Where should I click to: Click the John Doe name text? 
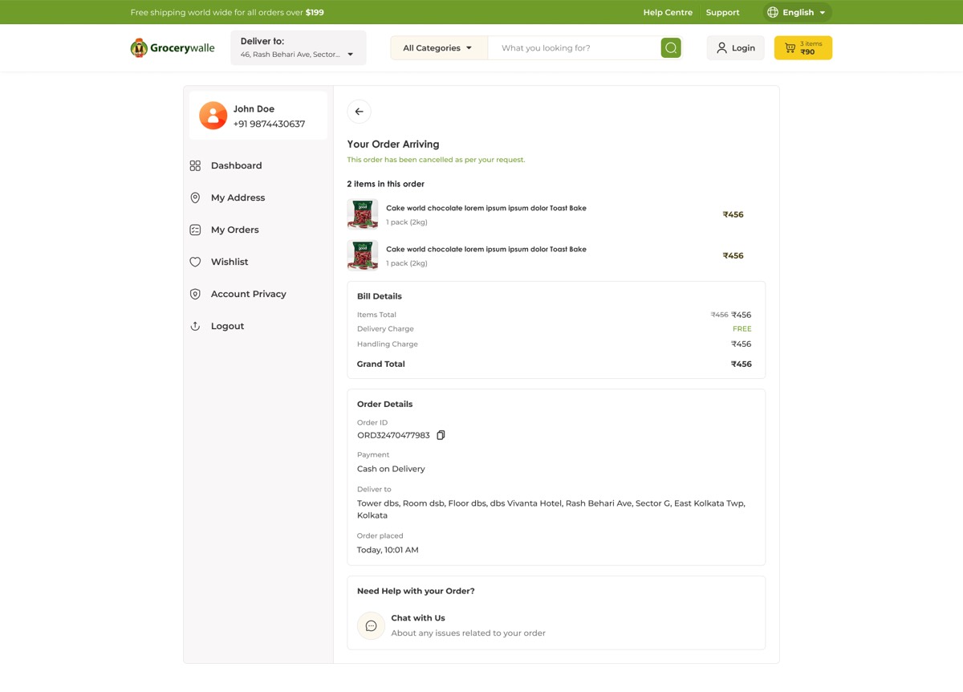[x=254, y=108]
